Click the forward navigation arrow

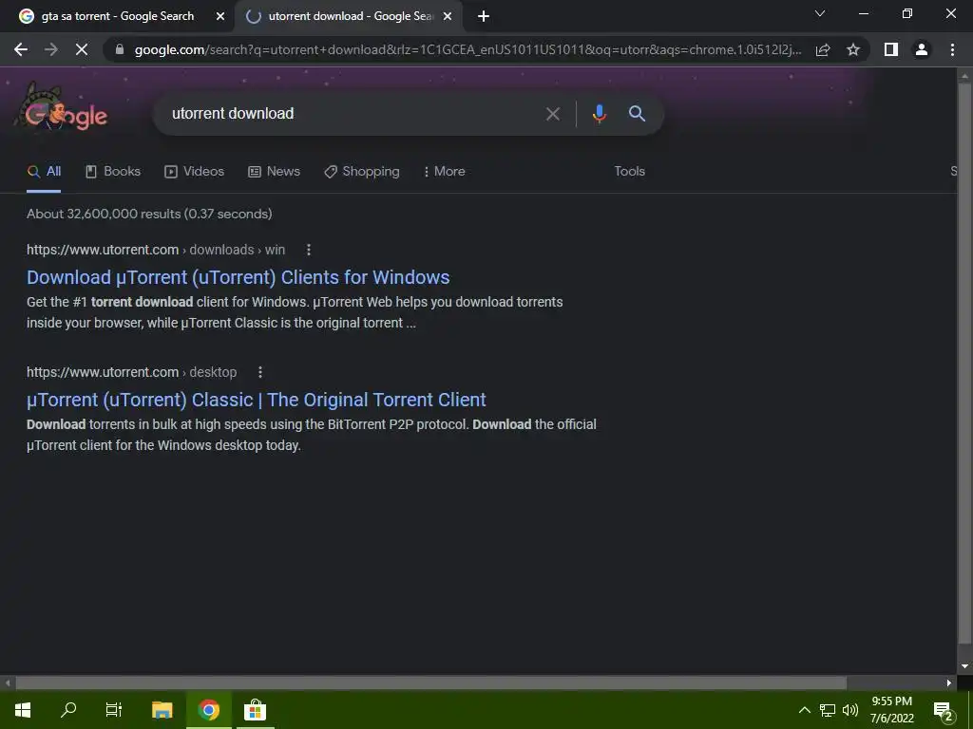pyautogui.click(x=51, y=49)
